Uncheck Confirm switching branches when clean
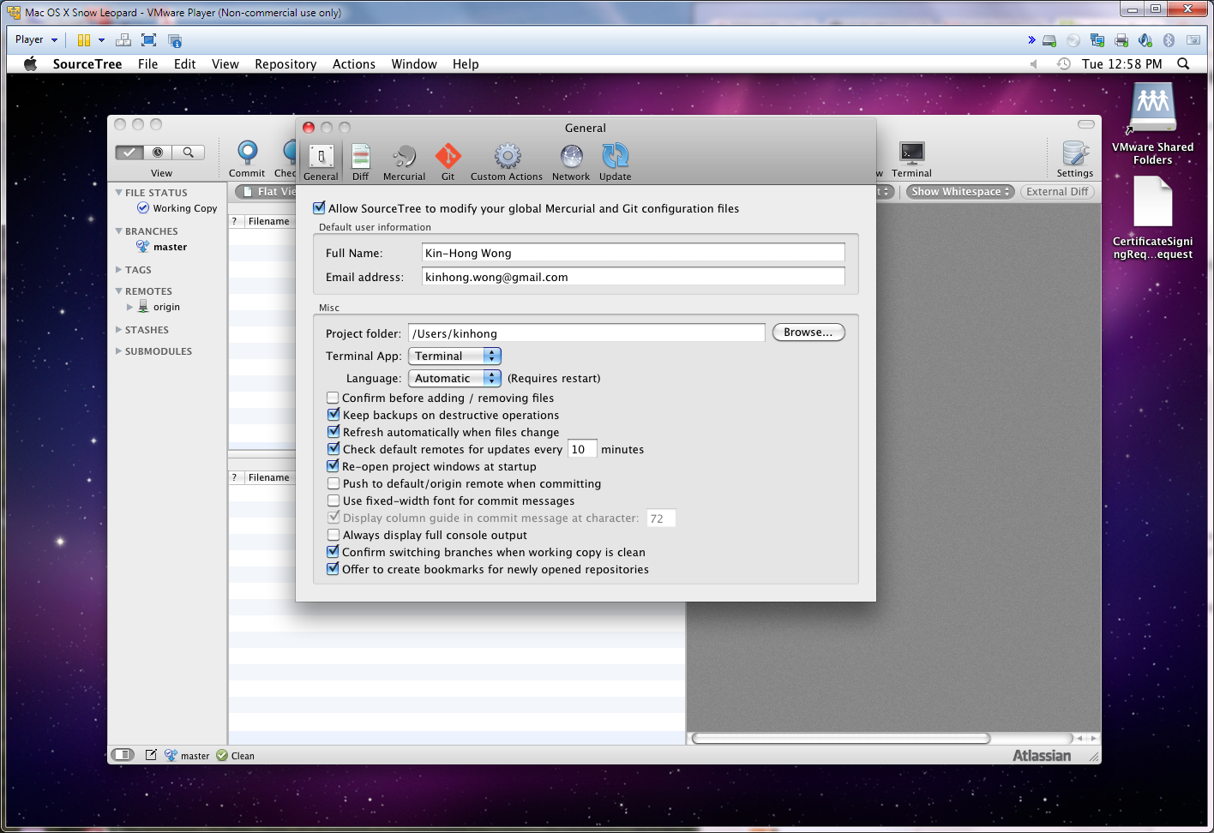 333,552
